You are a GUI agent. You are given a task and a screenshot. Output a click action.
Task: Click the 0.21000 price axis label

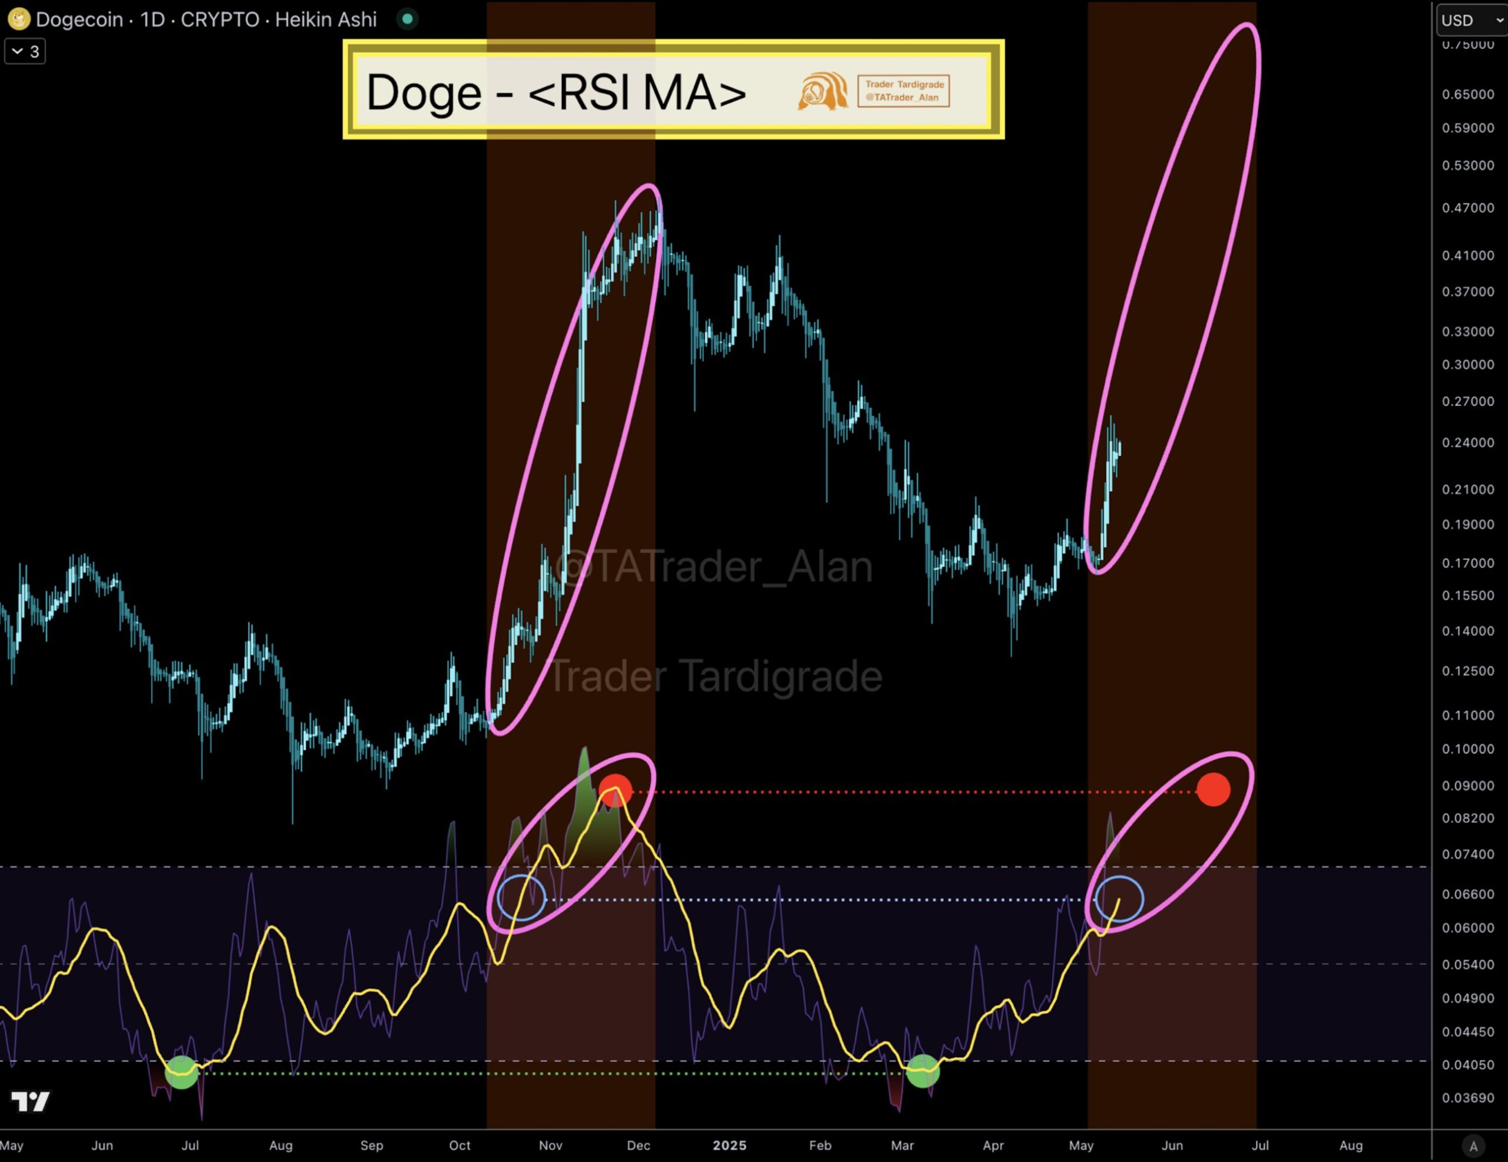click(x=1468, y=489)
